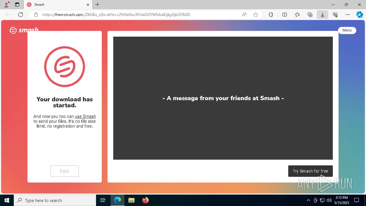366x206 pixels.
Task: Open Microsoft Edge from taskbar
Action: tap(118, 200)
